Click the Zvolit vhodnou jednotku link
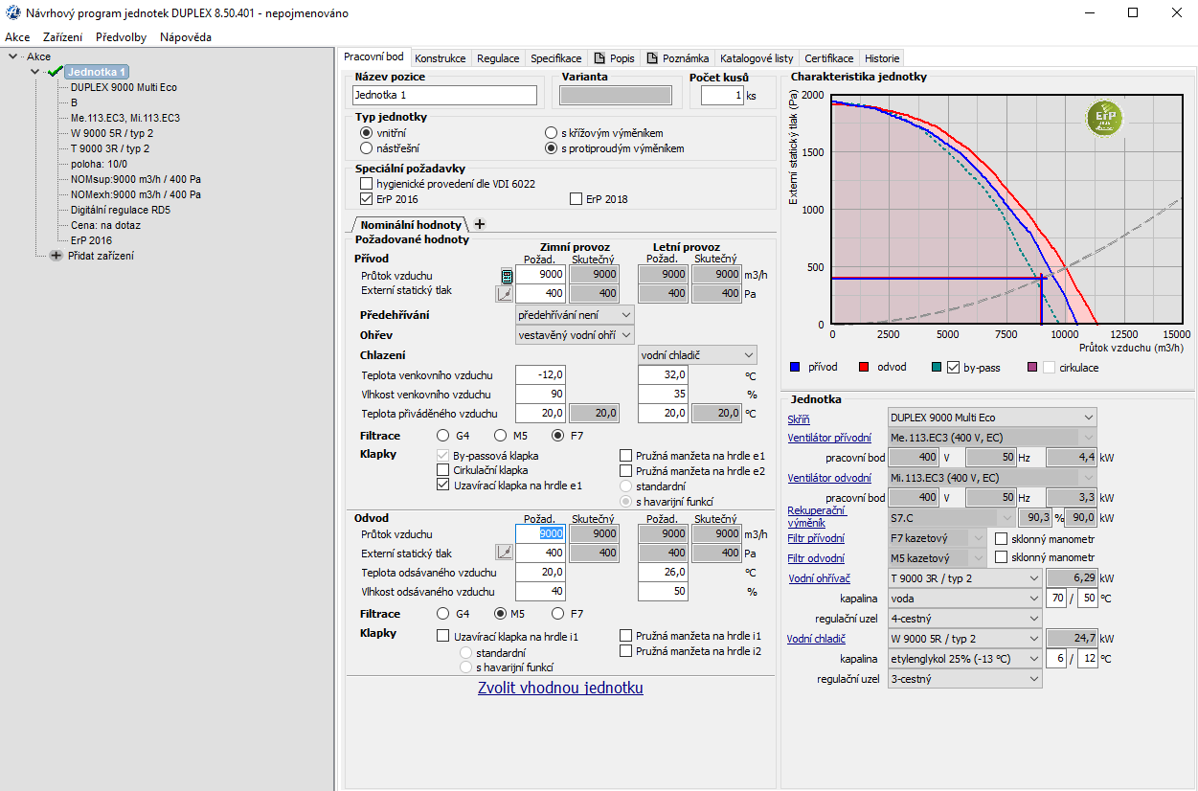The width and height of the screenshot is (1198, 791). coord(560,688)
